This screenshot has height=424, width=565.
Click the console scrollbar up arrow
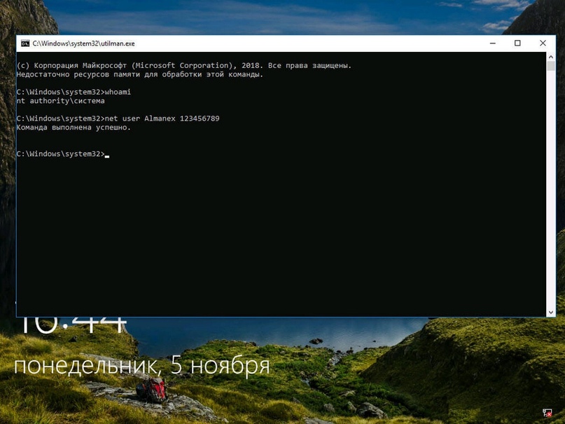coord(550,57)
